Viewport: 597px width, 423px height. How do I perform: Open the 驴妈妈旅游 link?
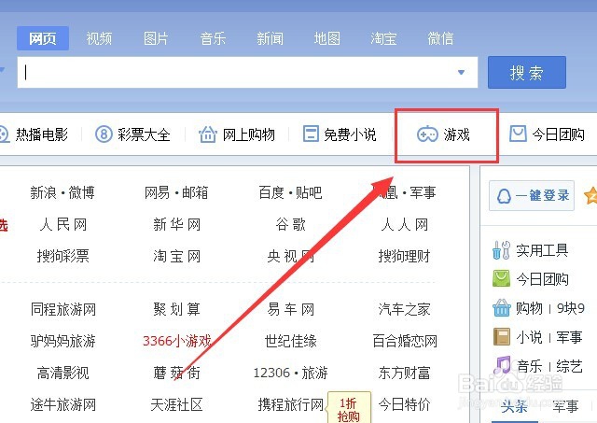click(63, 341)
